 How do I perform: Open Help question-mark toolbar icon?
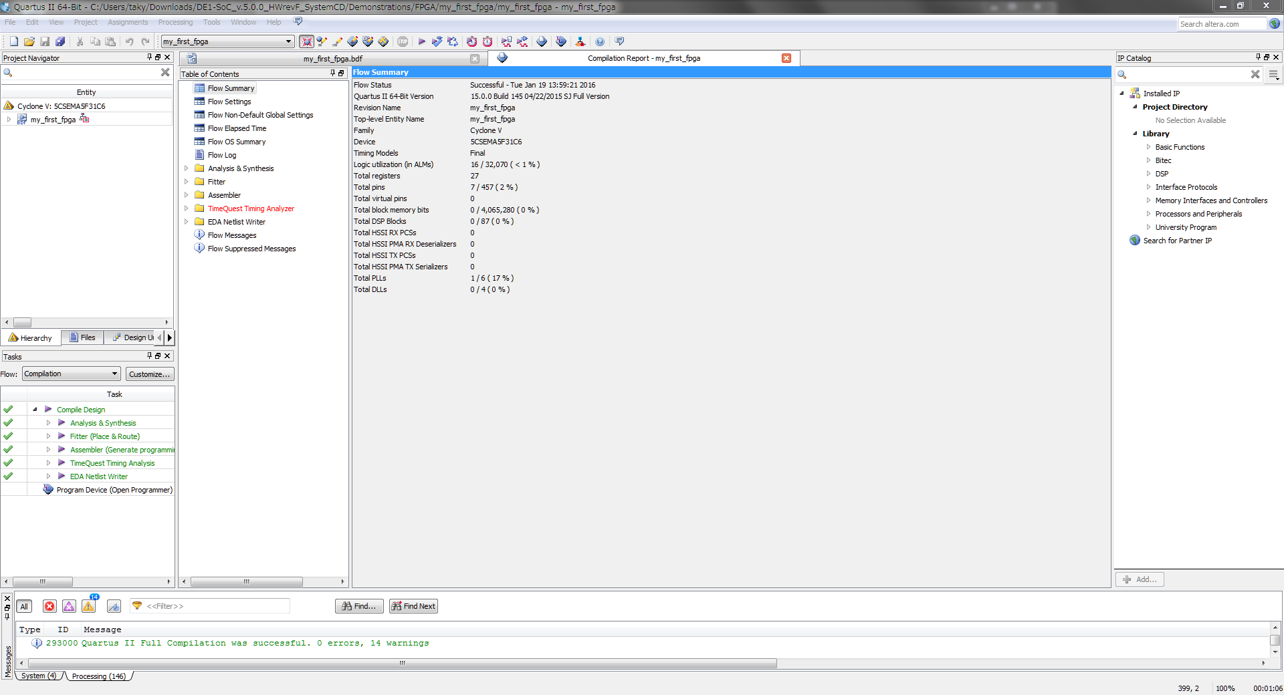tap(600, 41)
